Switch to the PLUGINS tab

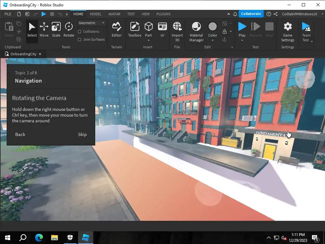(163, 14)
